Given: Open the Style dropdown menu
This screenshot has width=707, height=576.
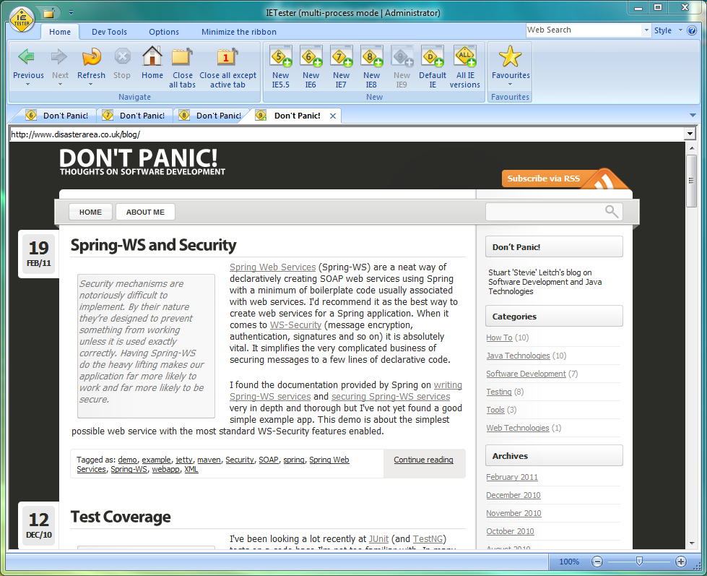Looking at the screenshot, I should (x=667, y=30).
